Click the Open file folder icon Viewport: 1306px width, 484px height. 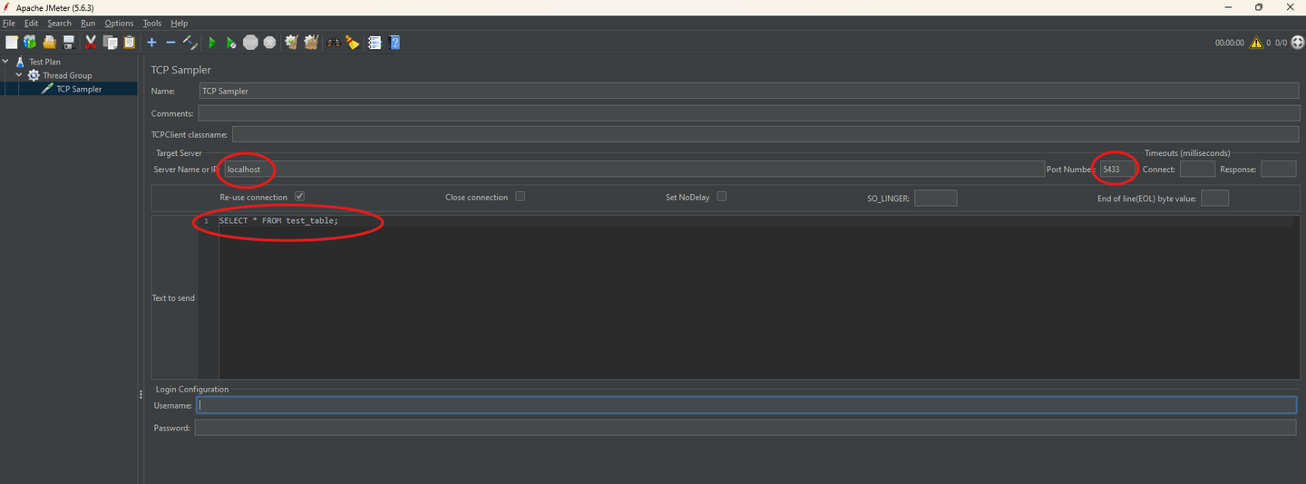[x=49, y=43]
